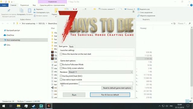This screenshot has height=109, width=193.
Task: Click the 7 Days to Die taskbar icon
Action: [49, 106]
